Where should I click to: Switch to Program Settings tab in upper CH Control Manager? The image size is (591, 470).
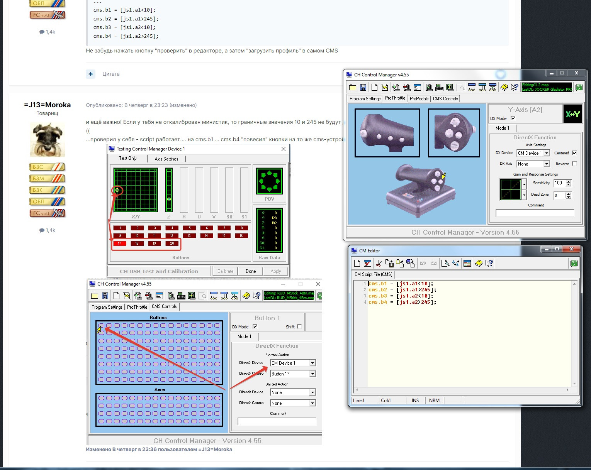(x=365, y=99)
